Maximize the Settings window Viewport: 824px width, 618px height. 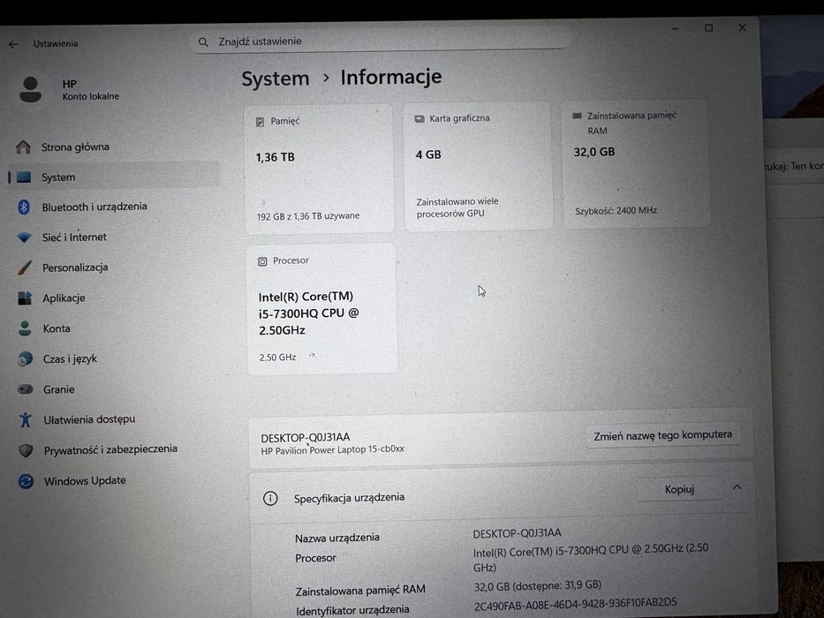709,28
